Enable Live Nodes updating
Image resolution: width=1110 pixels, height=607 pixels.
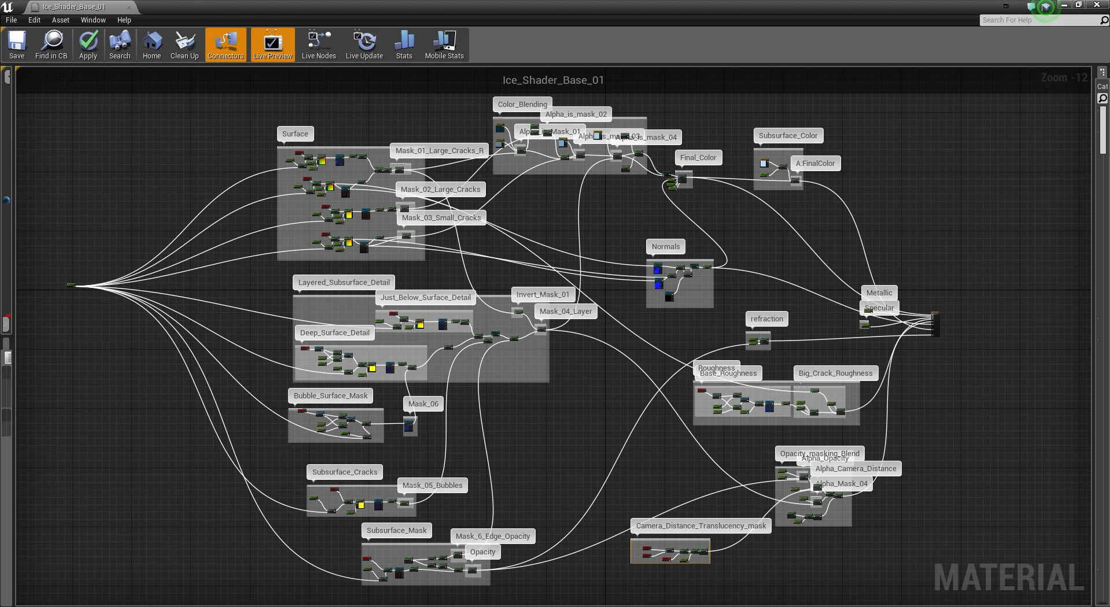(x=318, y=45)
